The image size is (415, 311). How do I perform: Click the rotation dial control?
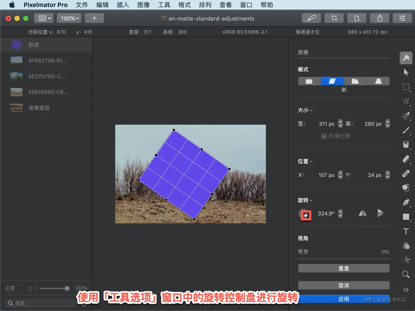(304, 214)
